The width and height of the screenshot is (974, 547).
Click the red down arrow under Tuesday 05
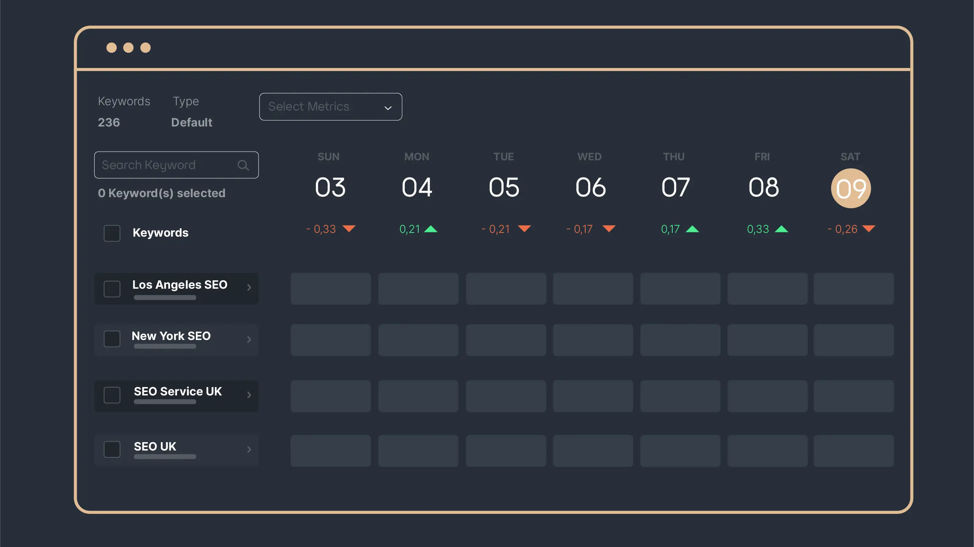coord(524,228)
